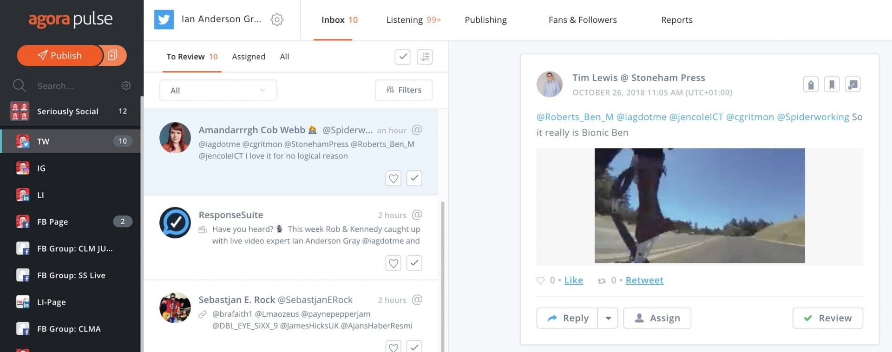892x352 pixels.
Task: Click the Ian Anderson Gr... profile name
Action: [x=221, y=20]
